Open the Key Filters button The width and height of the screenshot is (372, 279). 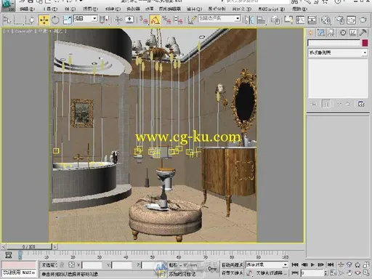click(x=272, y=273)
